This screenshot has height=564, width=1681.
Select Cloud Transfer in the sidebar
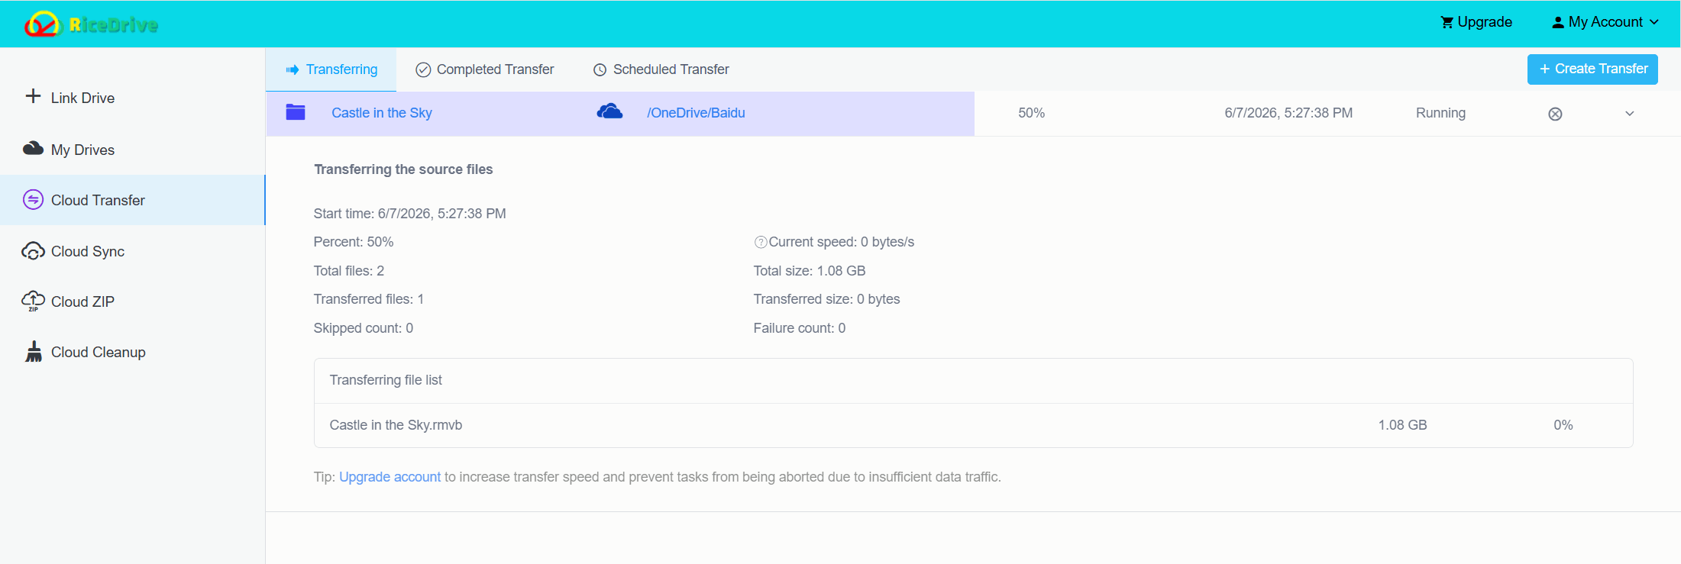[x=132, y=200]
